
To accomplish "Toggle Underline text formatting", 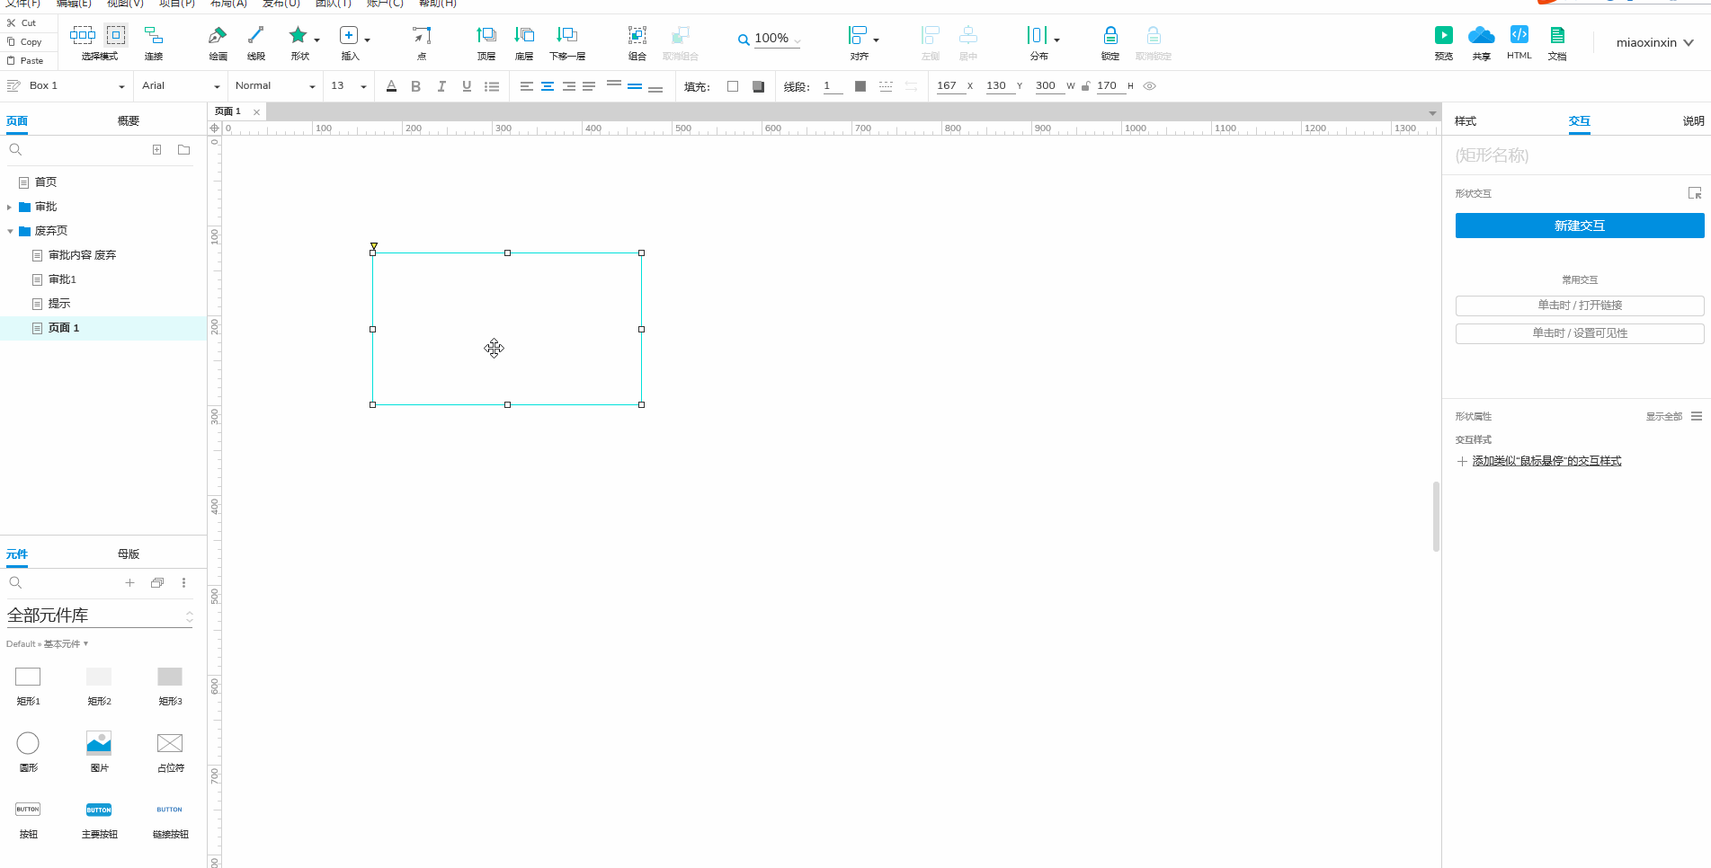I will click(467, 86).
